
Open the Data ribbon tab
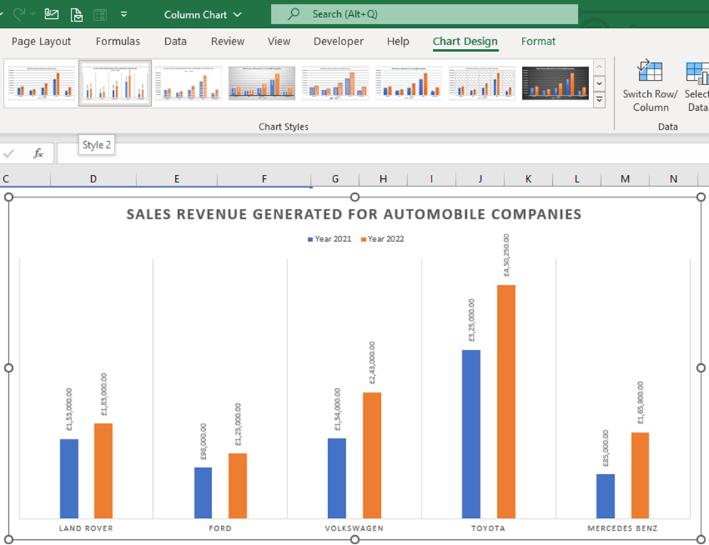click(x=176, y=41)
